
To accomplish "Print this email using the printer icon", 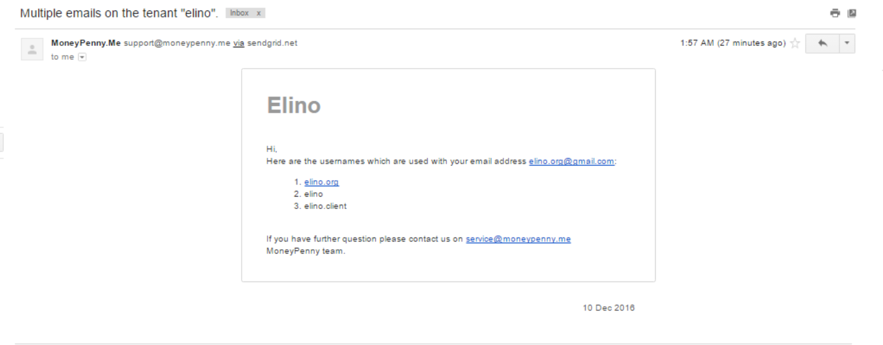I will (835, 13).
